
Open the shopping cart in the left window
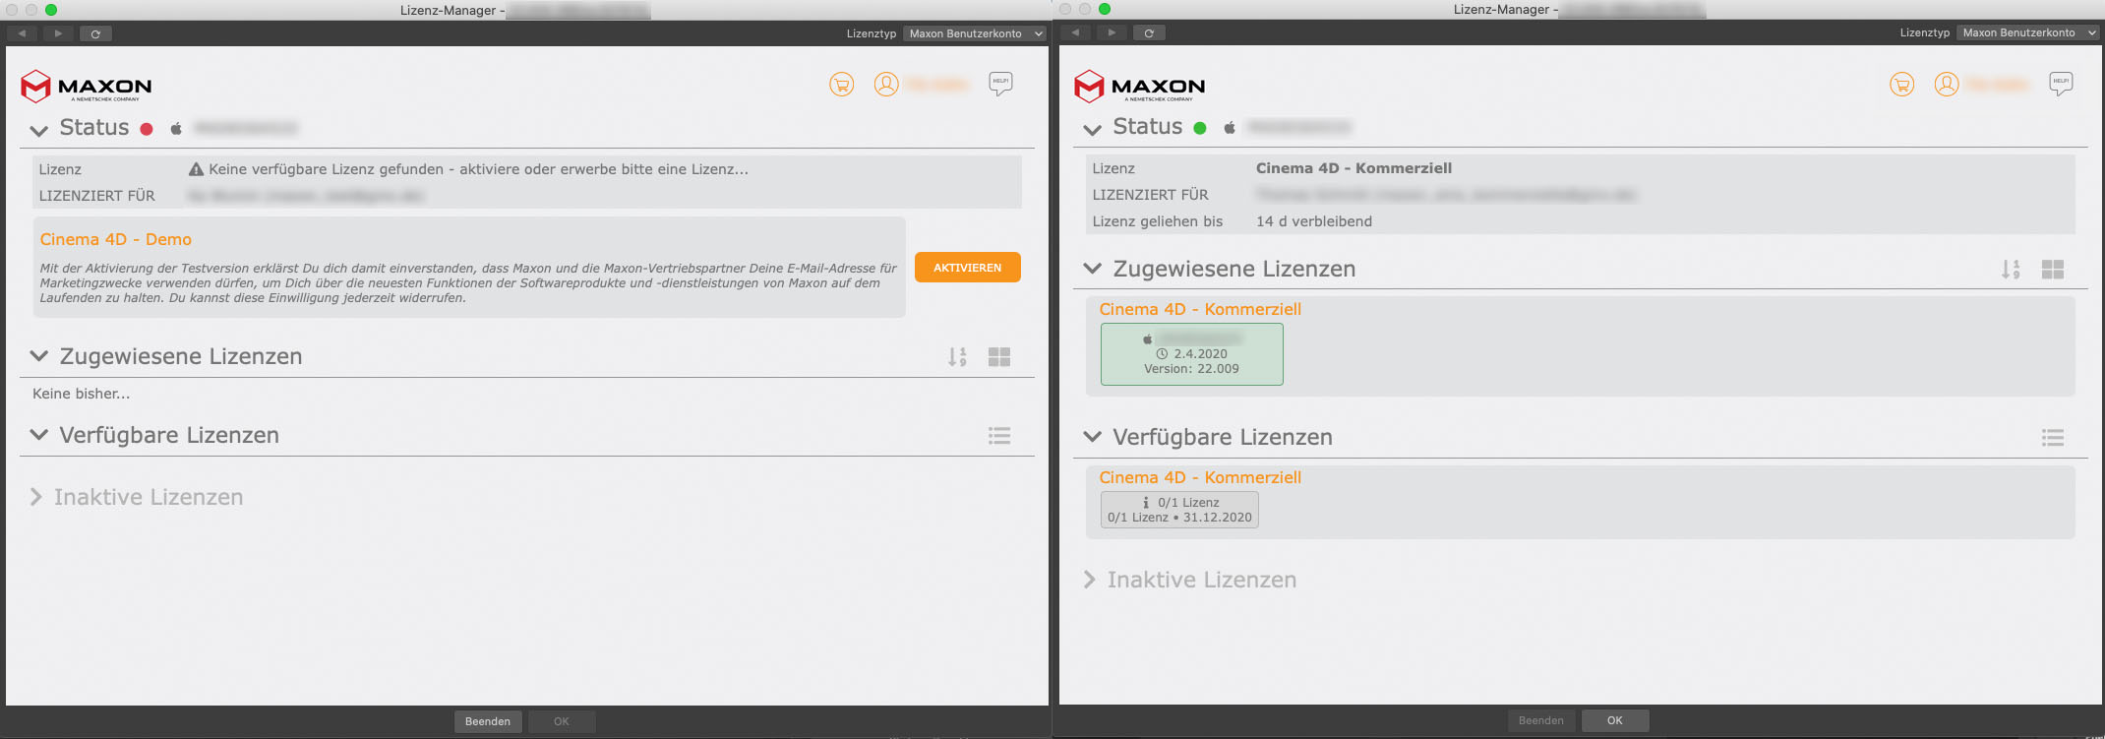click(x=841, y=85)
